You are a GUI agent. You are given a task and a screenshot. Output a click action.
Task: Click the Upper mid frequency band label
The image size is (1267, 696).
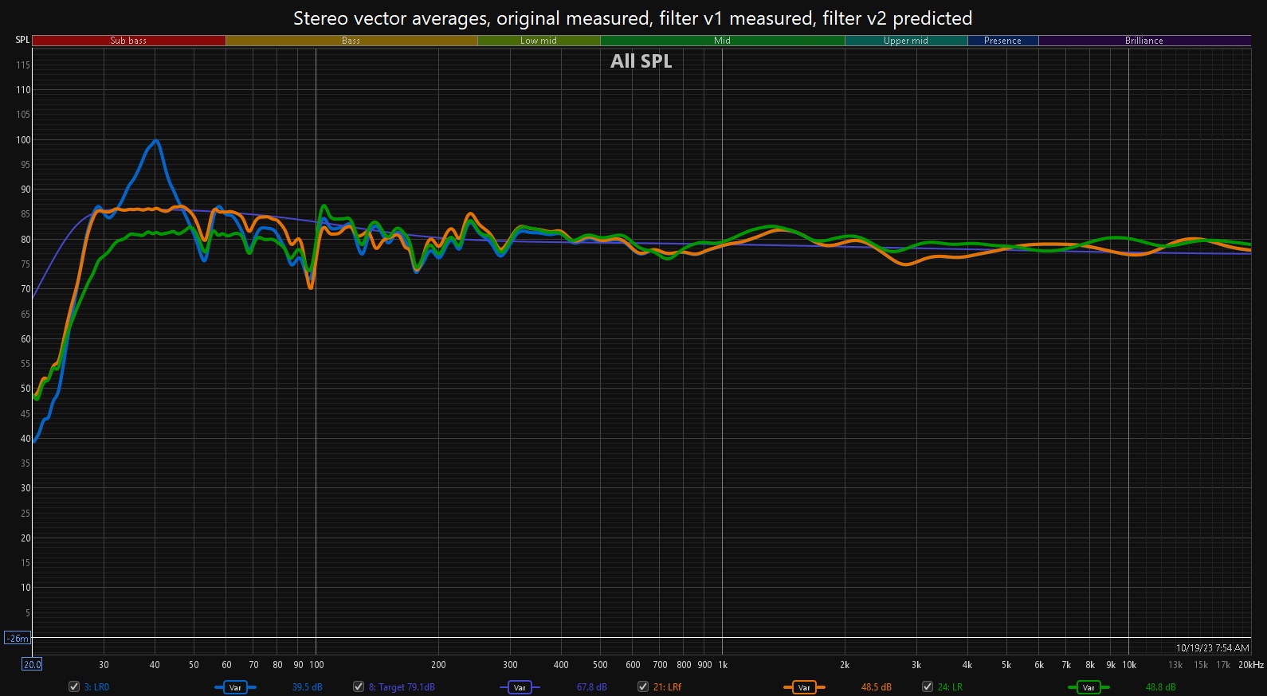(x=906, y=41)
